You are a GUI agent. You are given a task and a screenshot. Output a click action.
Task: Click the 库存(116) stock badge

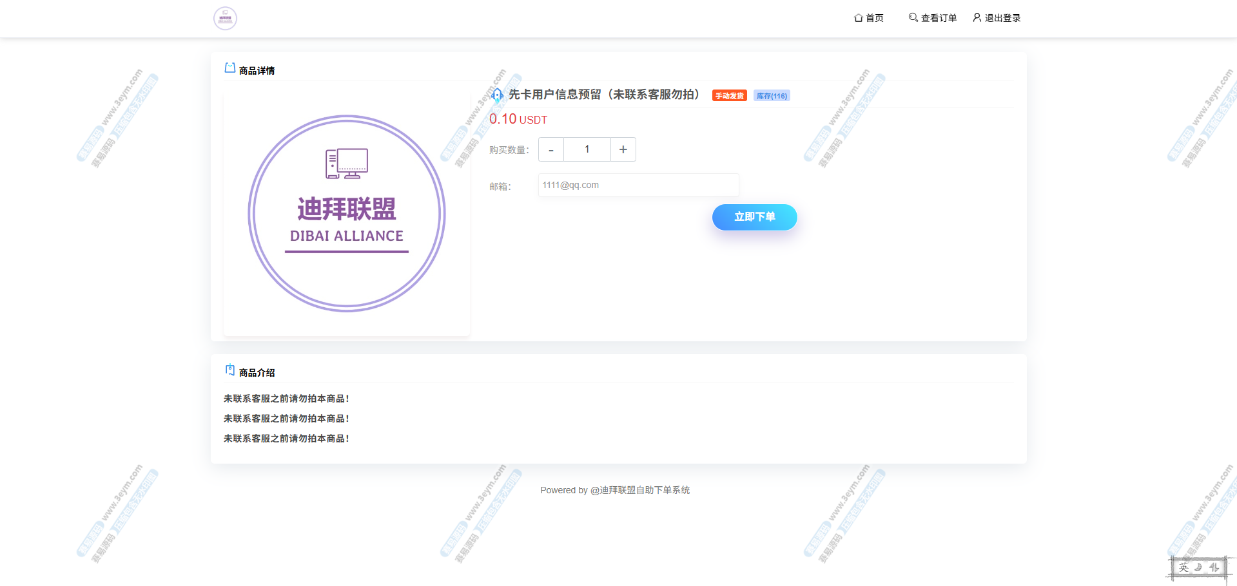[x=772, y=96]
